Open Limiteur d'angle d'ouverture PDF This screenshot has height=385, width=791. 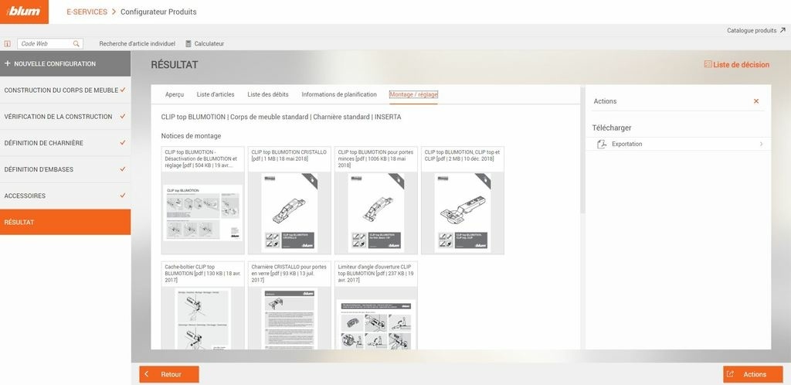[x=376, y=305]
